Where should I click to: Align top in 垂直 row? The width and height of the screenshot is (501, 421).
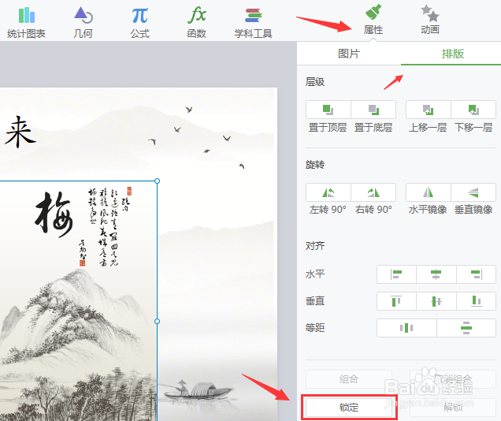pos(396,301)
